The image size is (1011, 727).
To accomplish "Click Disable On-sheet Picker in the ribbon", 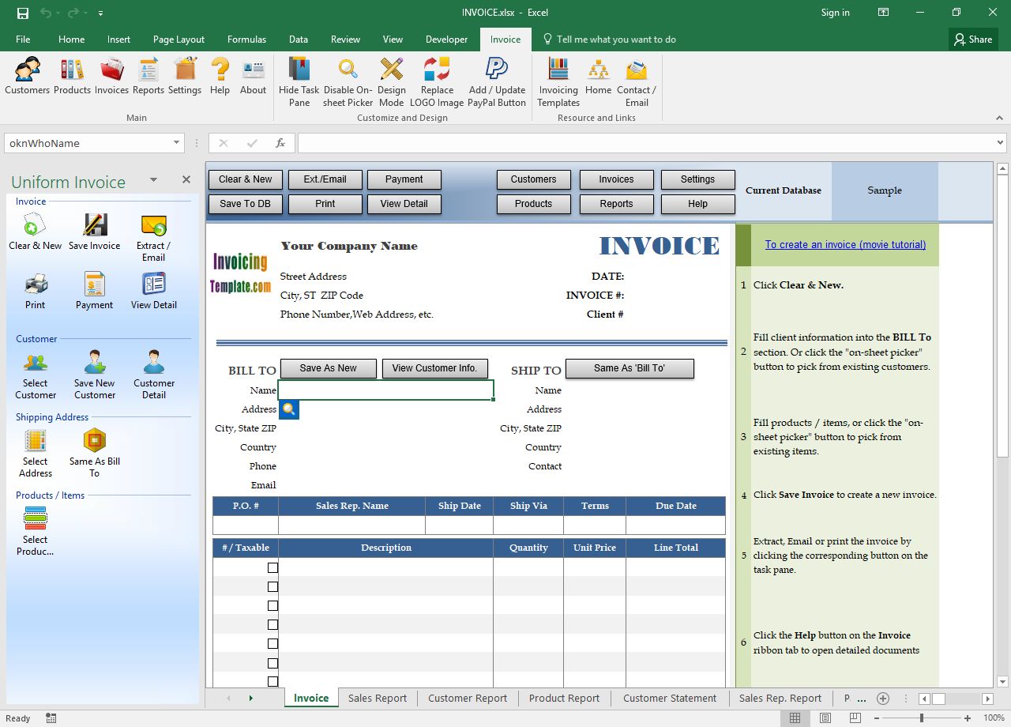I will (x=348, y=82).
